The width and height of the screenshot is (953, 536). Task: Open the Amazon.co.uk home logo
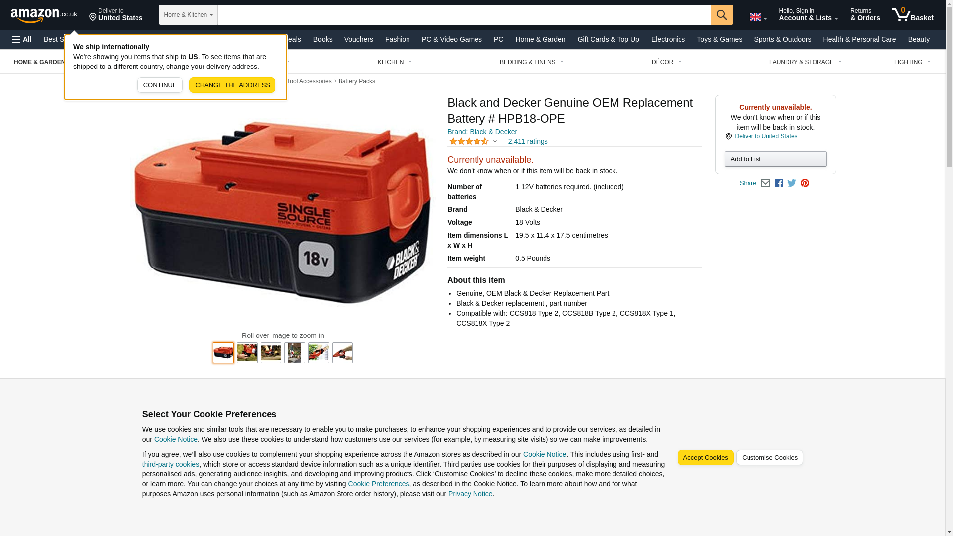44,15
